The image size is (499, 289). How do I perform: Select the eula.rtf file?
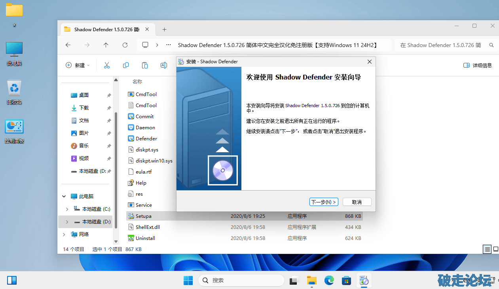(144, 172)
